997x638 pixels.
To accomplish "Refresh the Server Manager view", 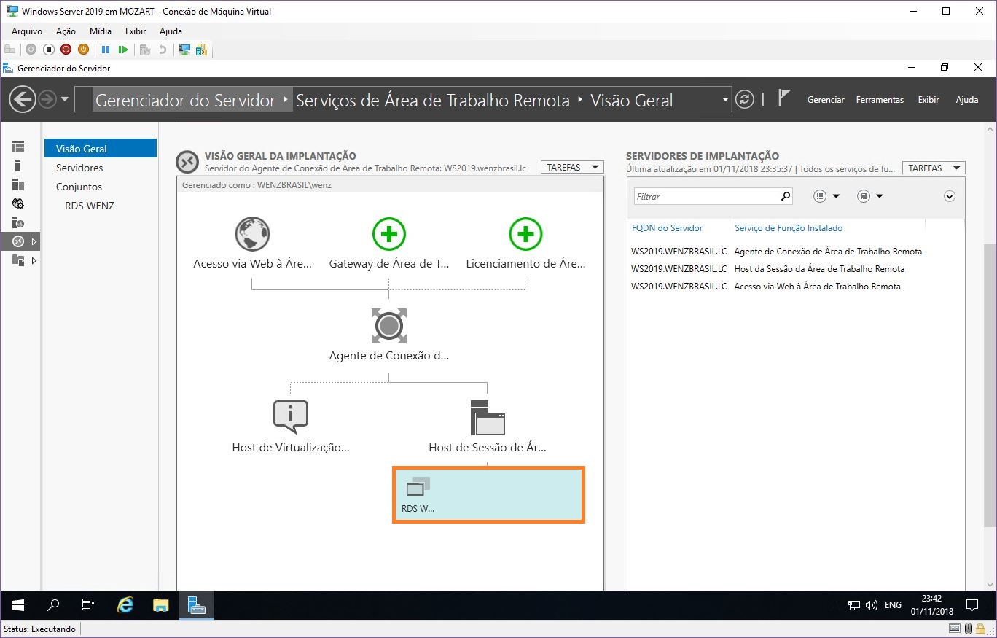I will point(744,100).
